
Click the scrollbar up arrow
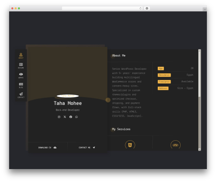(x=200, y=51)
